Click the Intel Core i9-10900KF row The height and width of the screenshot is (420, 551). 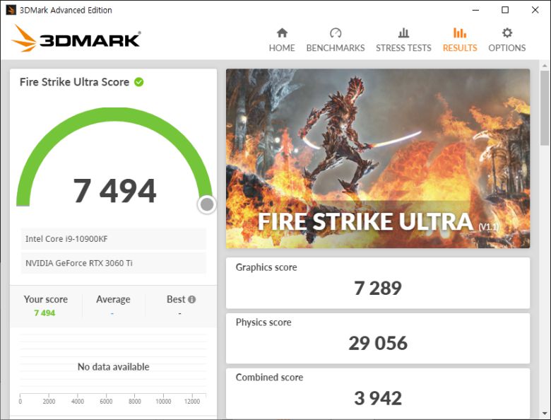[113, 239]
